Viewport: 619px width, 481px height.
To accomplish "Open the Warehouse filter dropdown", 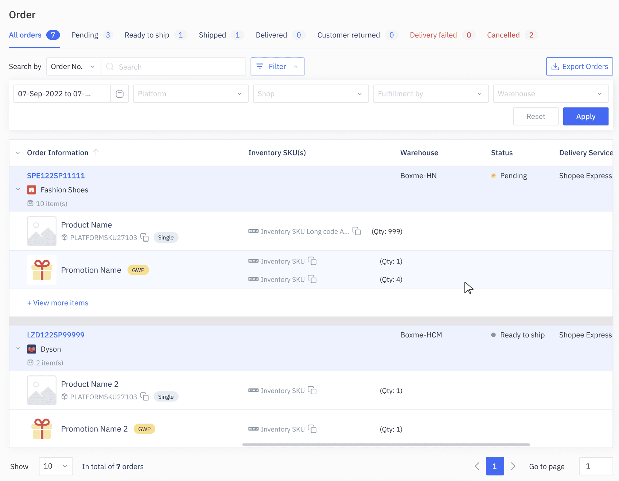I will (x=551, y=94).
